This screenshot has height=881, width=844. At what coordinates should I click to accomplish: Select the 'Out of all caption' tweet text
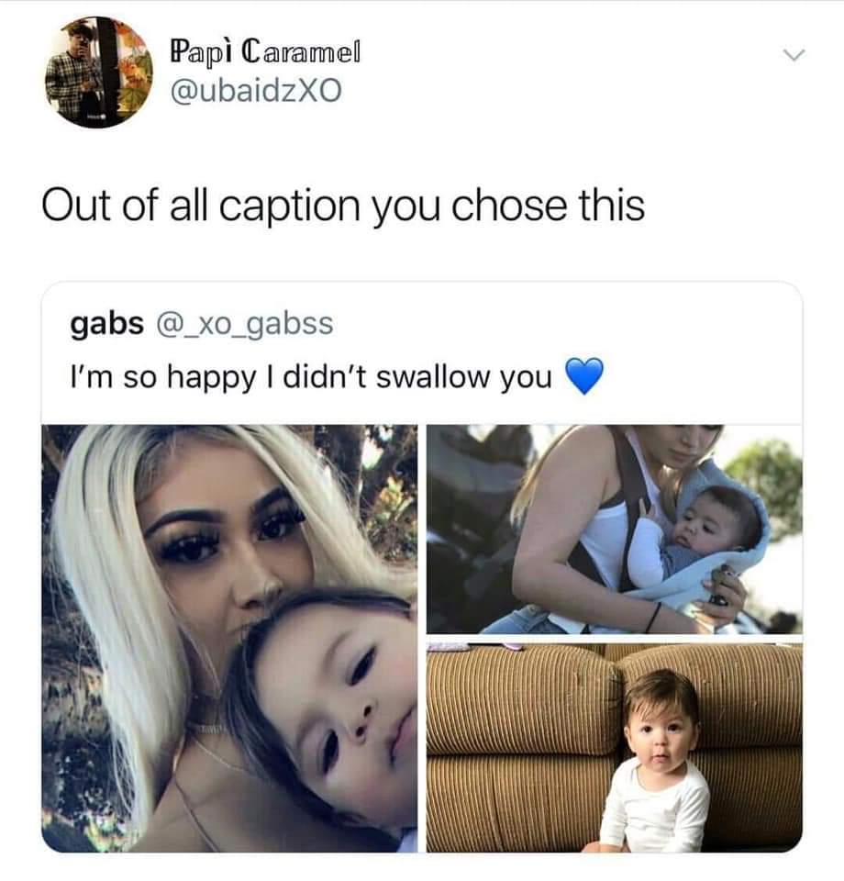pos(343,206)
